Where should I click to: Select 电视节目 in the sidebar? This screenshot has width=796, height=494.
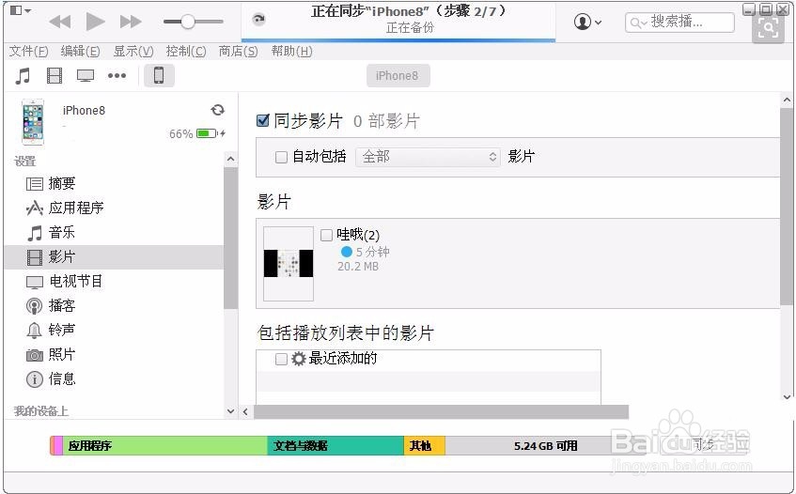coord(65,281)
